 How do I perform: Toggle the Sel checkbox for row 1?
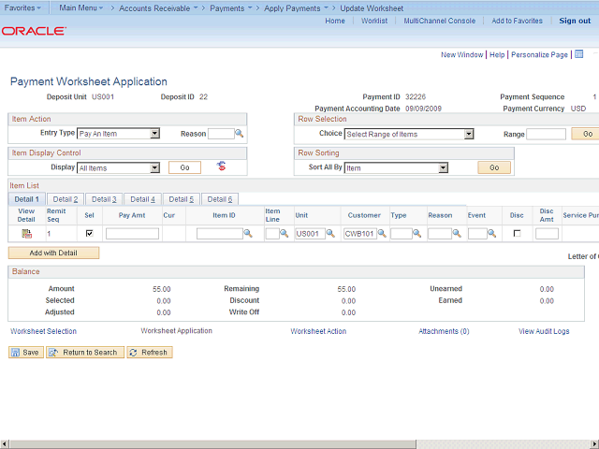(89, 233)
